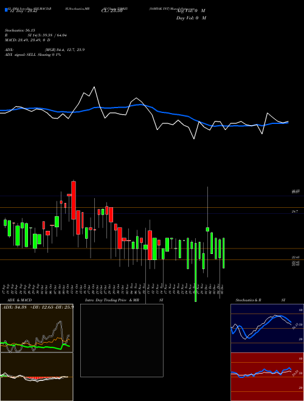Click the '17 Sep' first date axis label
The width and height of the screenshot is (304, 401).
pyautogui.click(x=4, y=290)
